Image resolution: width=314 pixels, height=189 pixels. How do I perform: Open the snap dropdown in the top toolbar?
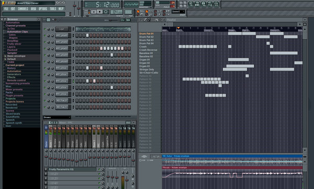click(178, 11)
